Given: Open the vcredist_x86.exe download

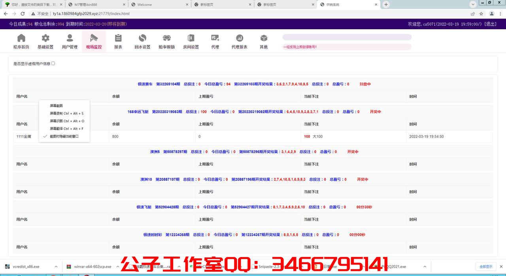Looking at the screenshot, I should [x=26, y=267].
